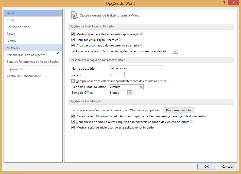The image size is (241, 174).
Task: Enable Sempre usar estes valores independentemente checkbox
Action: [73, 81]
